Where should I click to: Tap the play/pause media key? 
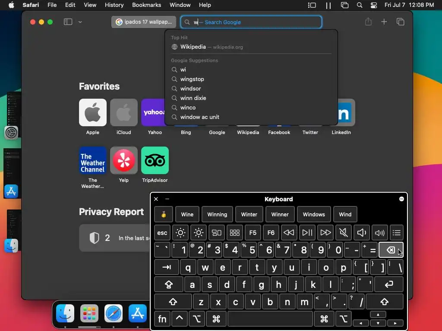click(307, 233)
